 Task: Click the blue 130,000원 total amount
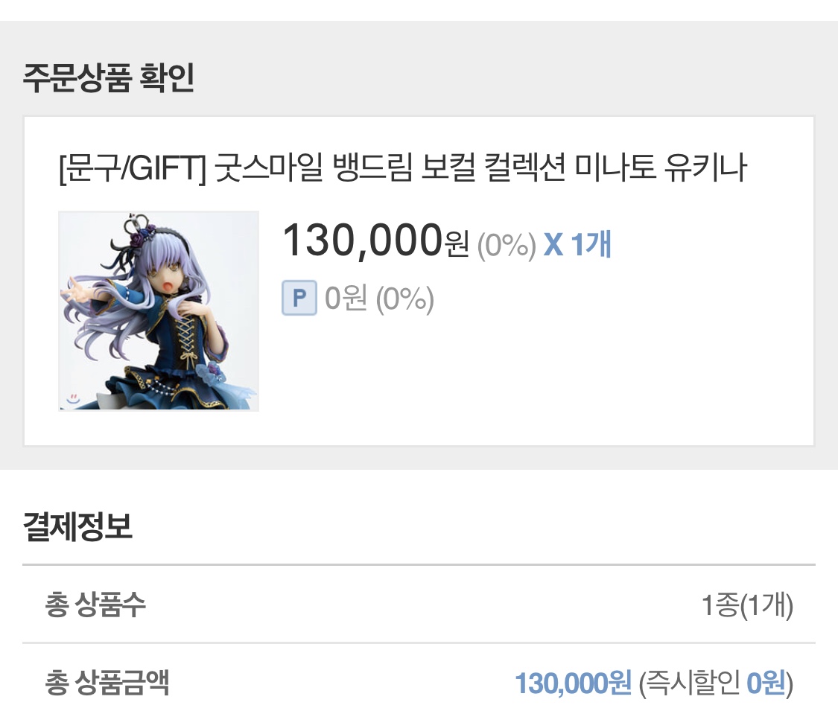pyautogui.click(x=573, y=683)
